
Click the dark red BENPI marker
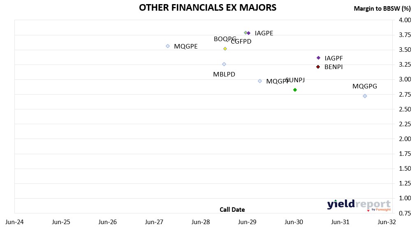point(318,67)
